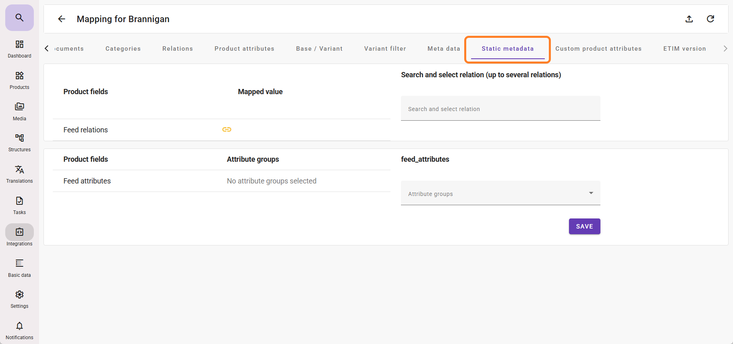The width and height of the screenshot is (733, 344).
Task: Click the link icon beside Feed relations
Action: pyautogui.click(x=227, y=130)
